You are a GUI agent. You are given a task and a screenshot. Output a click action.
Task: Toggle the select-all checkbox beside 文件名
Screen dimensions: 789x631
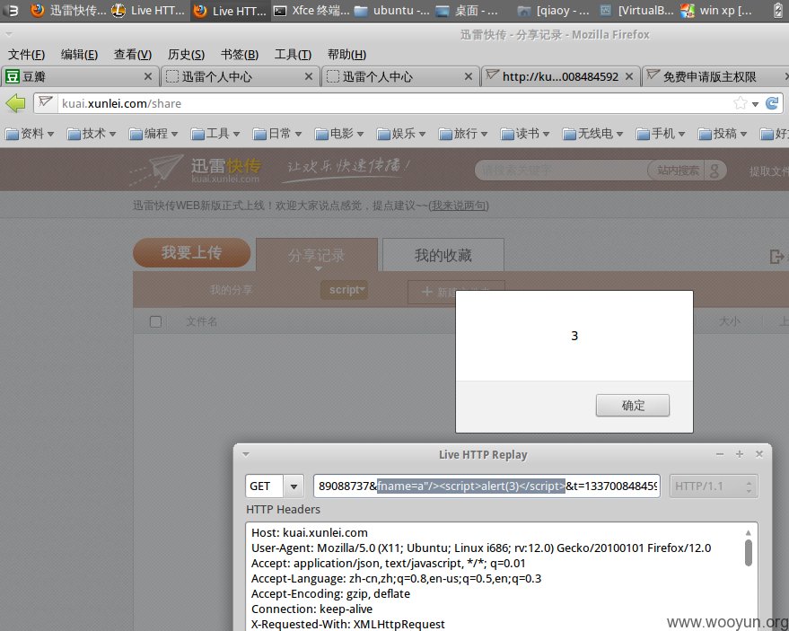click(155, 321)
